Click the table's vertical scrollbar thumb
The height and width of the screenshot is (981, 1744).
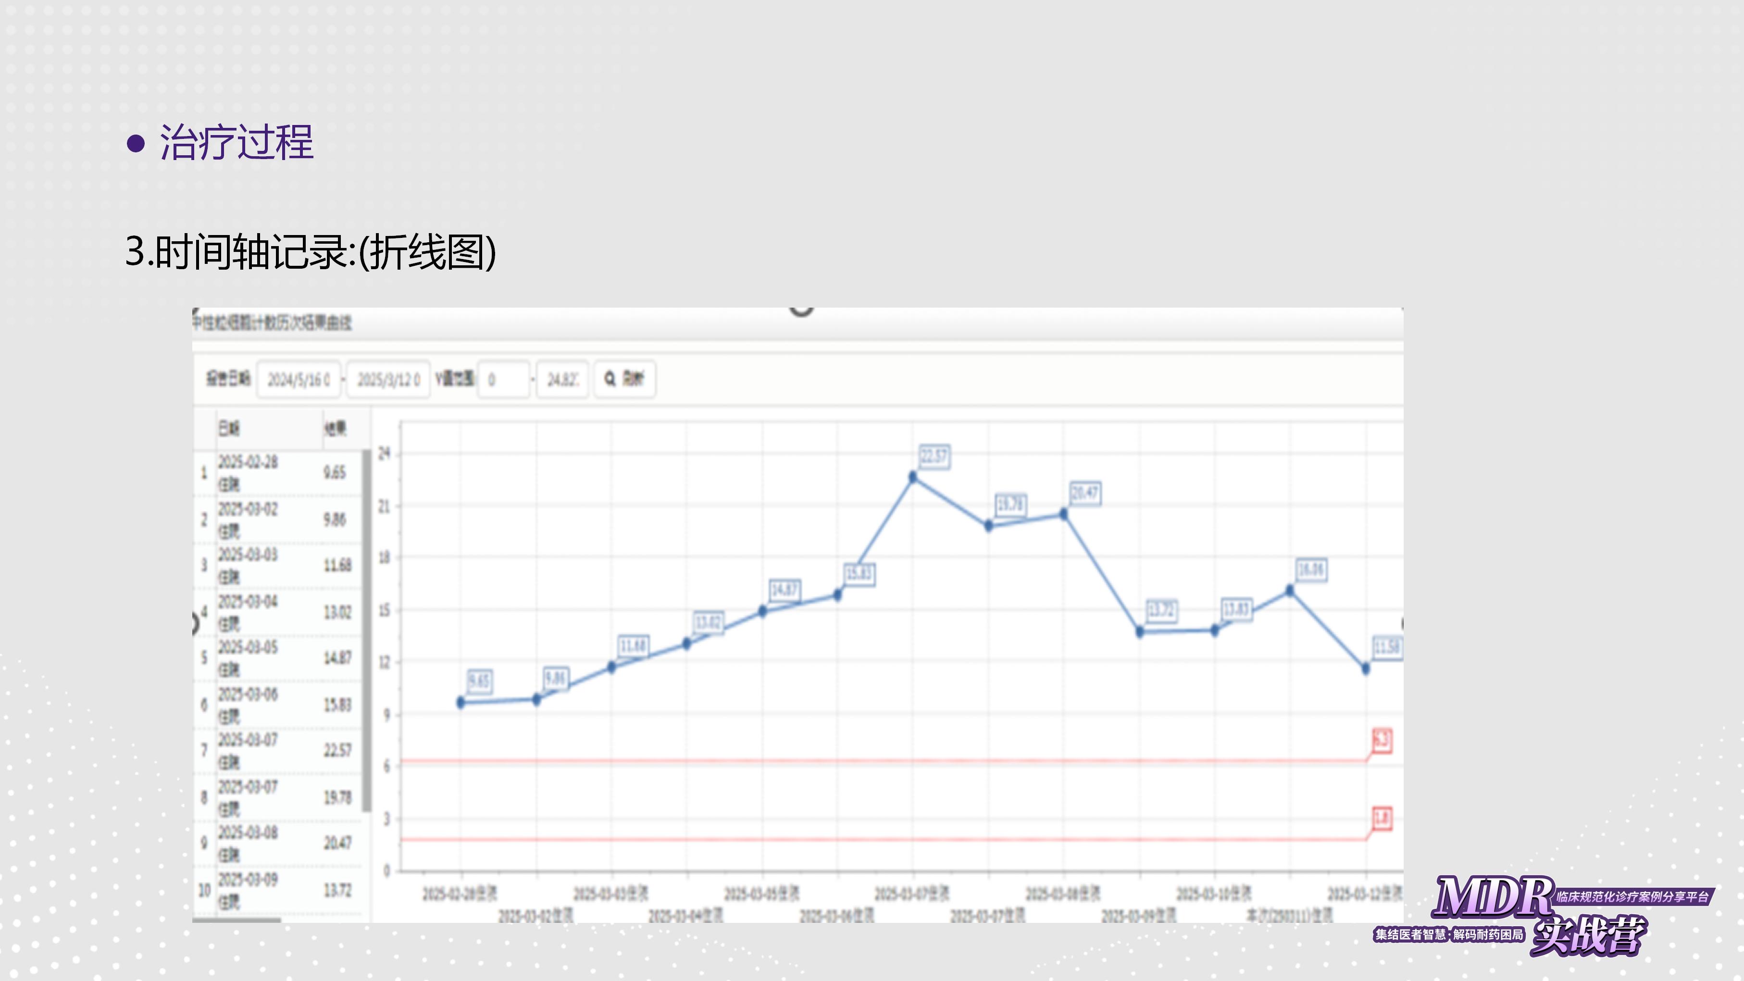tap(366, 630)
